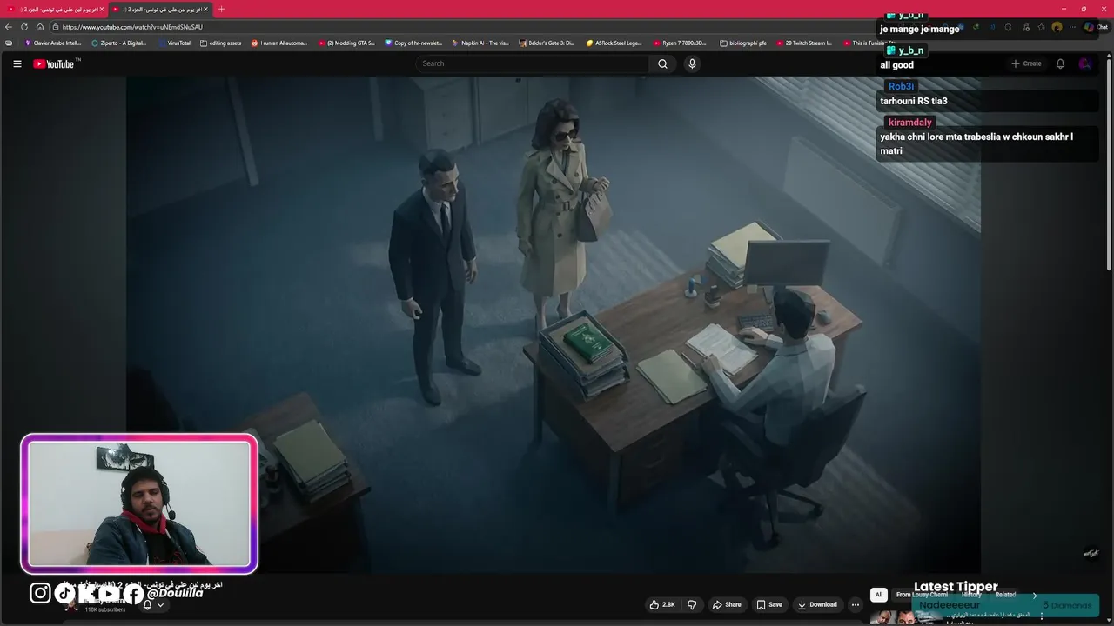1114x626 pixels.
Task: Open the I run an AI automa... bookmark
Action: (279, 43)
